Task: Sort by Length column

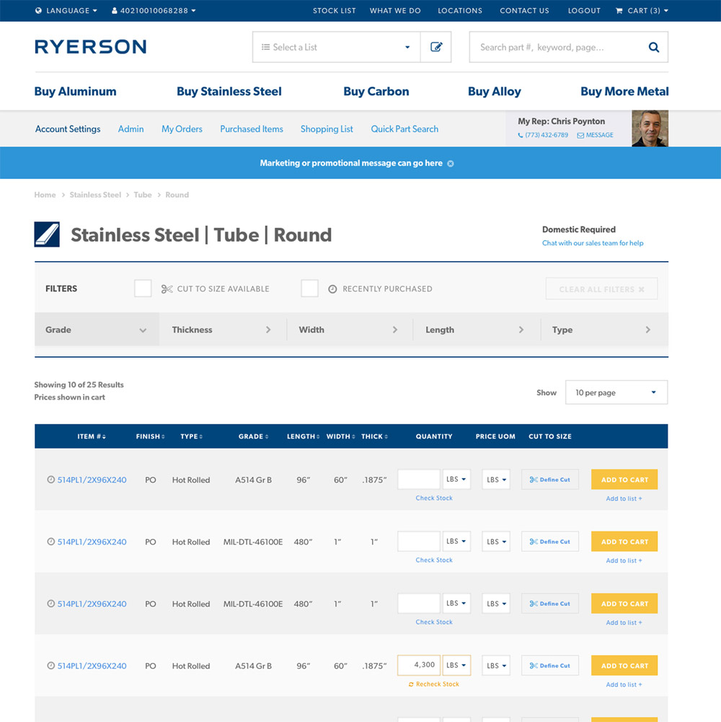Action: (303, 436)
